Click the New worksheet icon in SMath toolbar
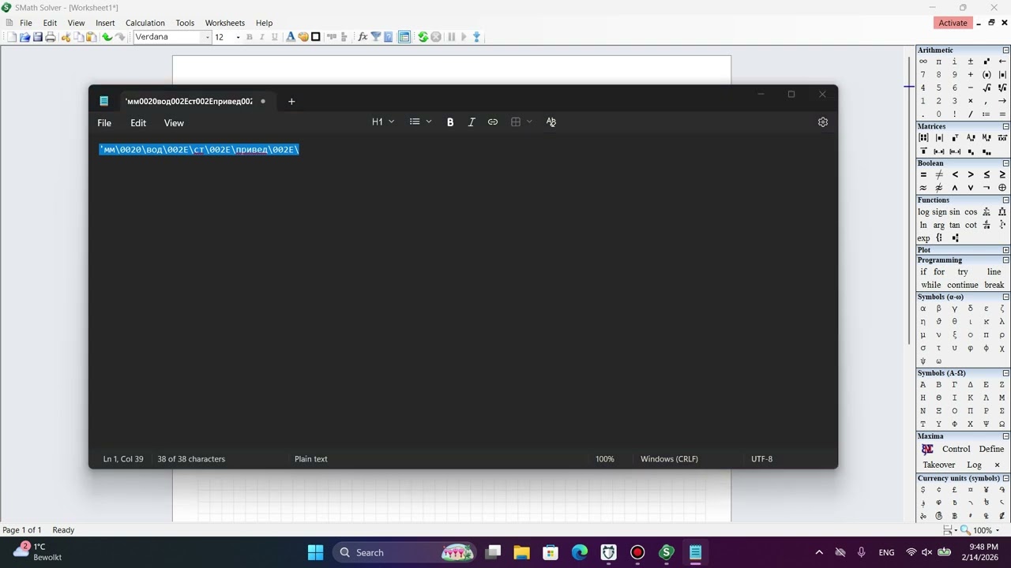This screenshot has height=568, width=1011. point(12,37)
